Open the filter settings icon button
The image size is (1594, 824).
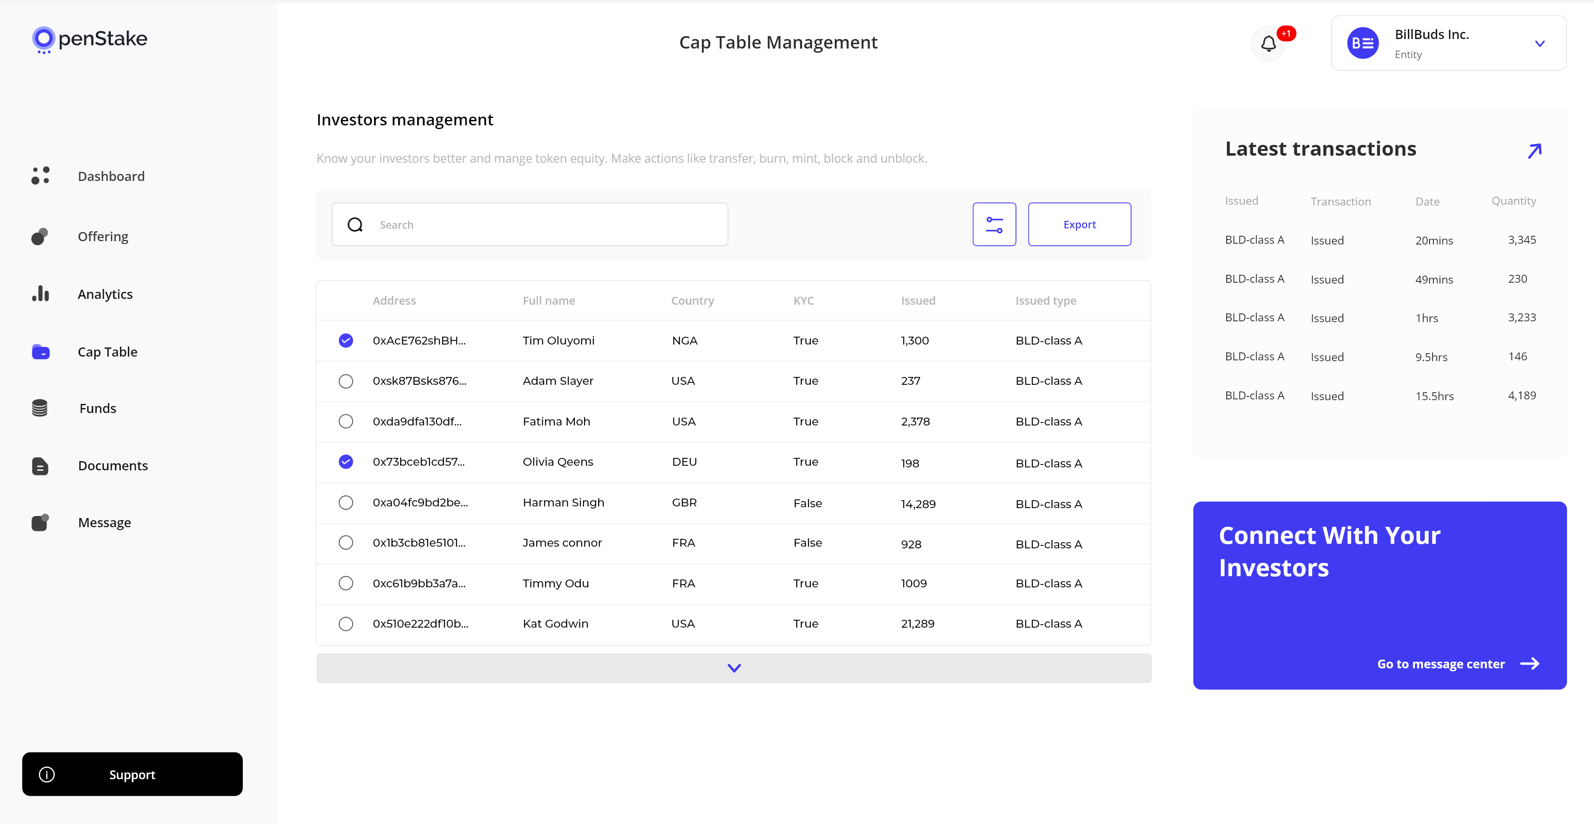(994, 225)
